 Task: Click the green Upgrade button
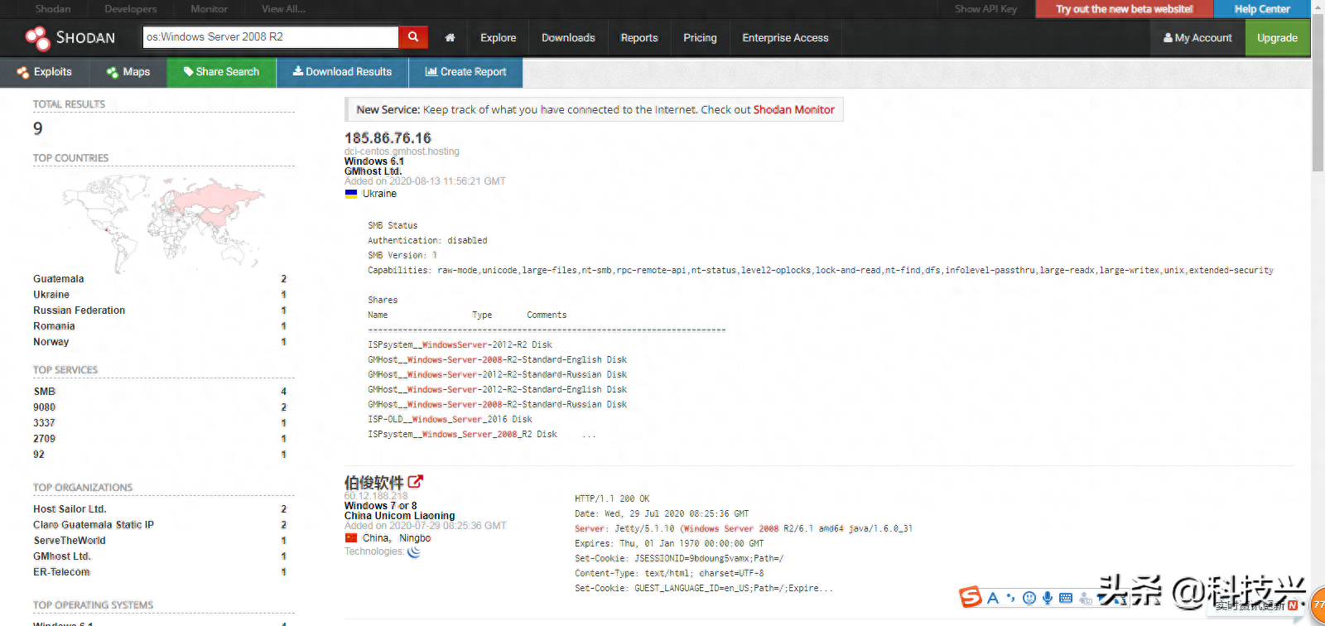(x=1277, y=37)
